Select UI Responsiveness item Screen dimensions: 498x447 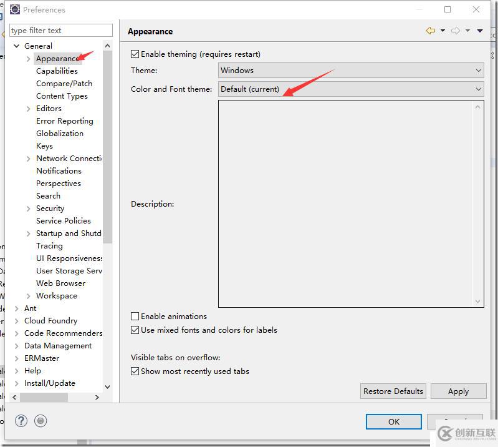click(69, 258)
